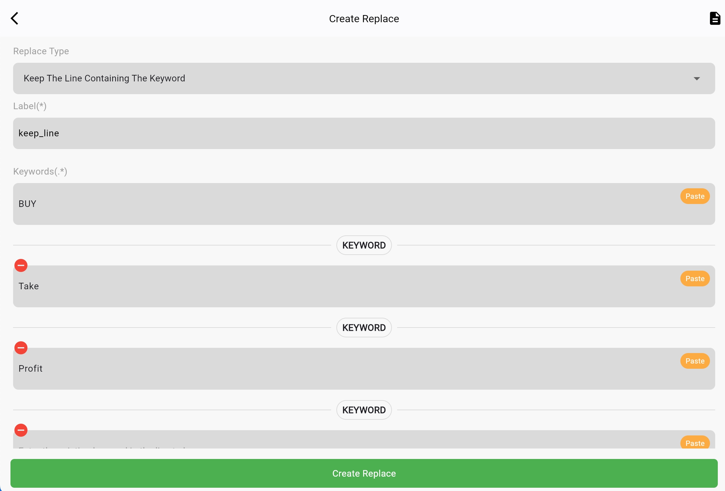Click Paste in the Take keyword field
Viewport: 725px width, 491px height.
coord(695,279)
